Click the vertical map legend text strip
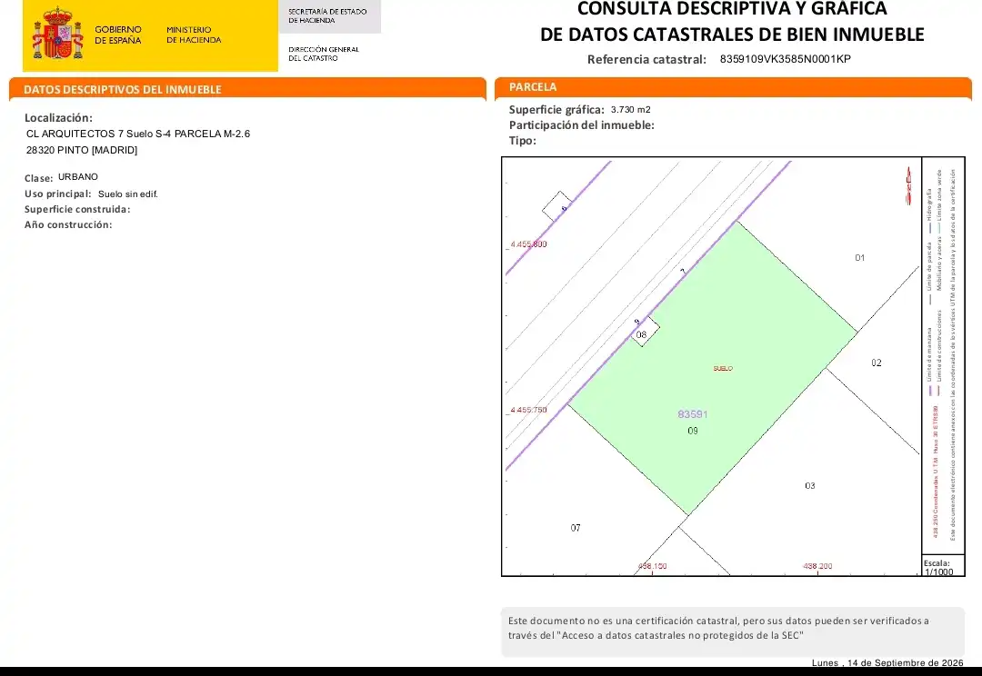Image resolution: width=982 pixels, height=676 pixels. (943, 354)
